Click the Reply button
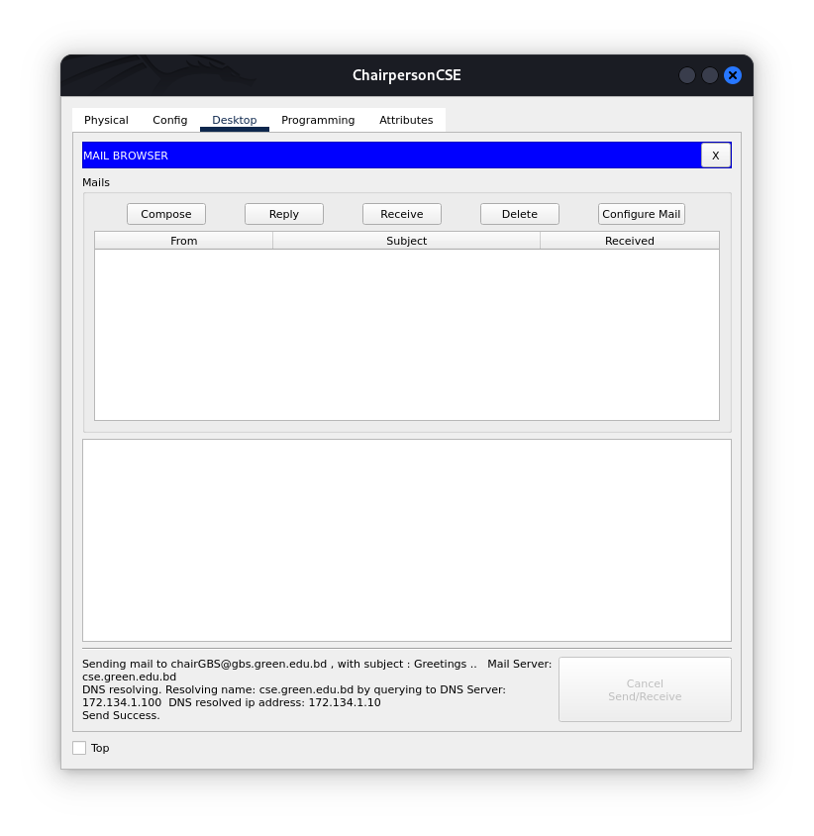Viewport: 814px width, 836px height. tap(283, 214)
